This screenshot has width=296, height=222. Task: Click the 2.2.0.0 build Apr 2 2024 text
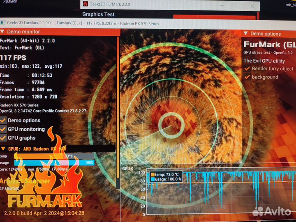point(44,213)
